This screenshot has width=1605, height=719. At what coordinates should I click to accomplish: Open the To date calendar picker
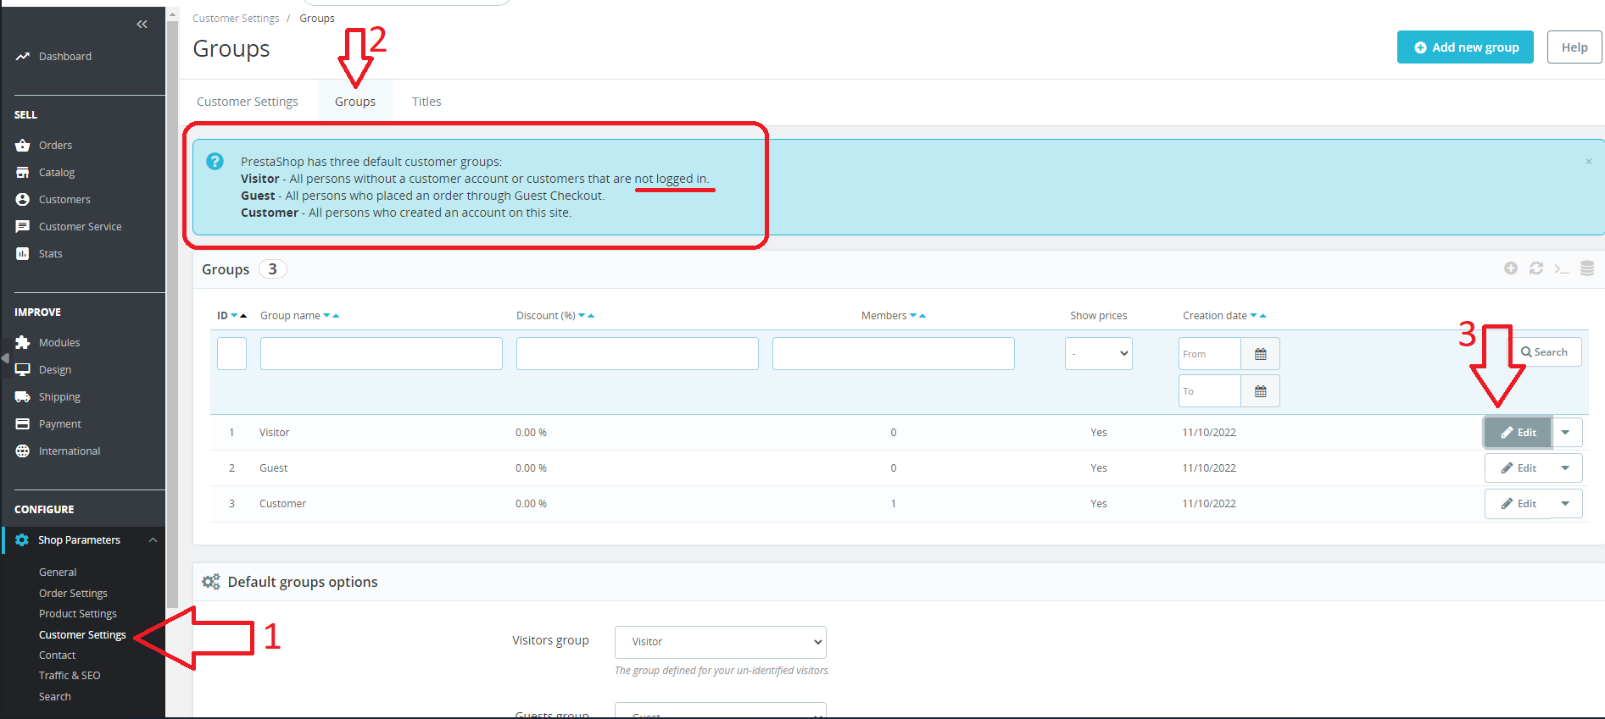(1261, 391)
